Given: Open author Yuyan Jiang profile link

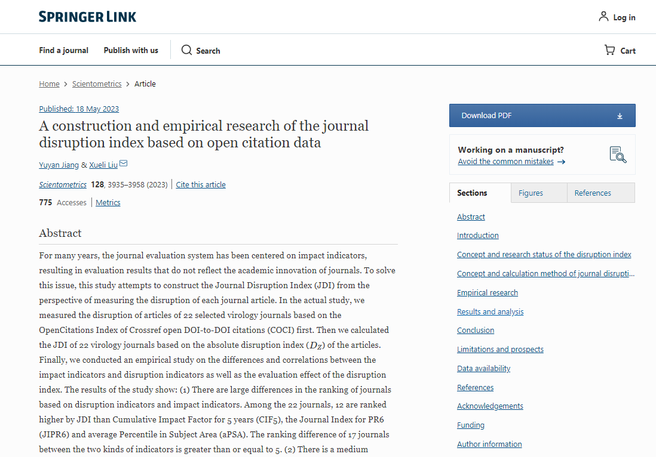Looking at the screenshot, I should click(59, 165).
